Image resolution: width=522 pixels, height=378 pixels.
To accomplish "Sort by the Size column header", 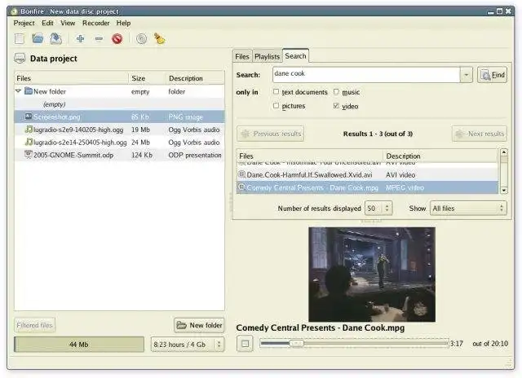I will pyautogui.click(x=147, y=78).
